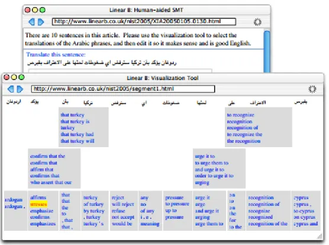Click instructions text about 10 sentences
The width and height of the screenshot is (329, 245).
coord(138,39)
